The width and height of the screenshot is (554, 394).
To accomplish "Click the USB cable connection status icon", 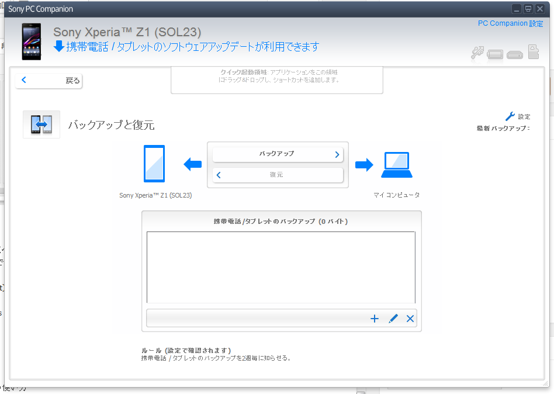I will coord(477,53).
